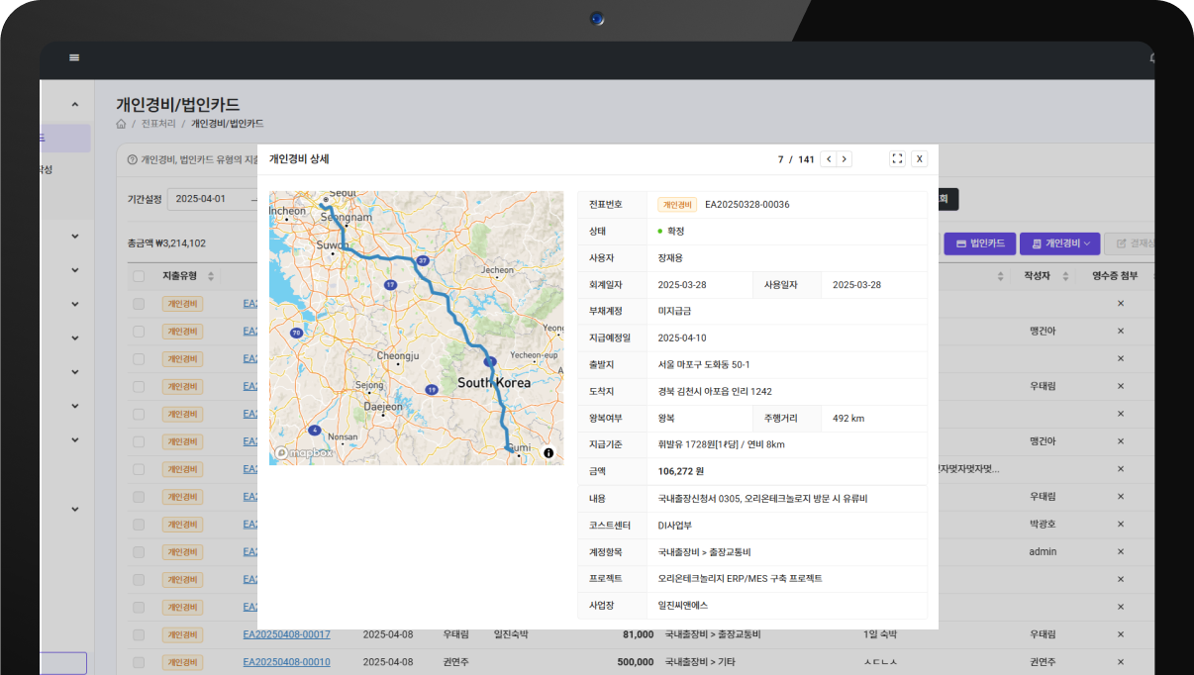Collapse the top sidebar section chevron
This screenshot has width=1194, height=675.
click(x=74, y=105)
